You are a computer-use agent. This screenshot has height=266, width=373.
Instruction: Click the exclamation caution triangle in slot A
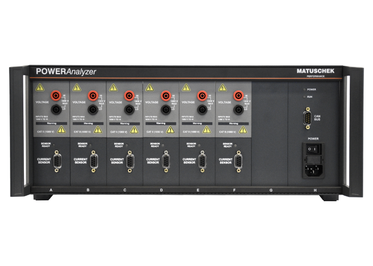pyautogui.click(x=61, y=130)
